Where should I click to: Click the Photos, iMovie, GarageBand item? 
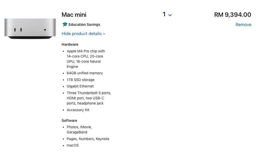[x=79, y=130]
